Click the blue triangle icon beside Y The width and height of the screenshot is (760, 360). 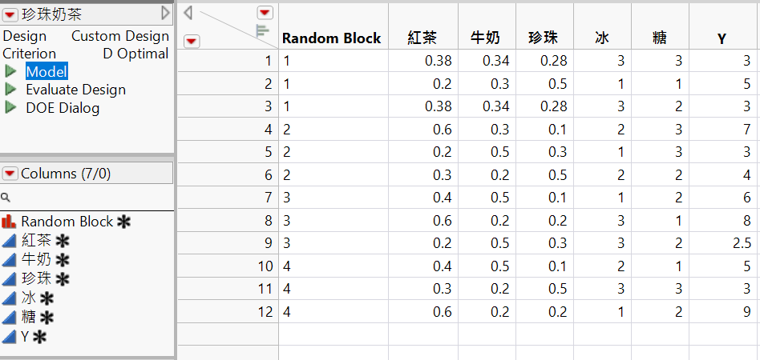[x=9, y=336]
